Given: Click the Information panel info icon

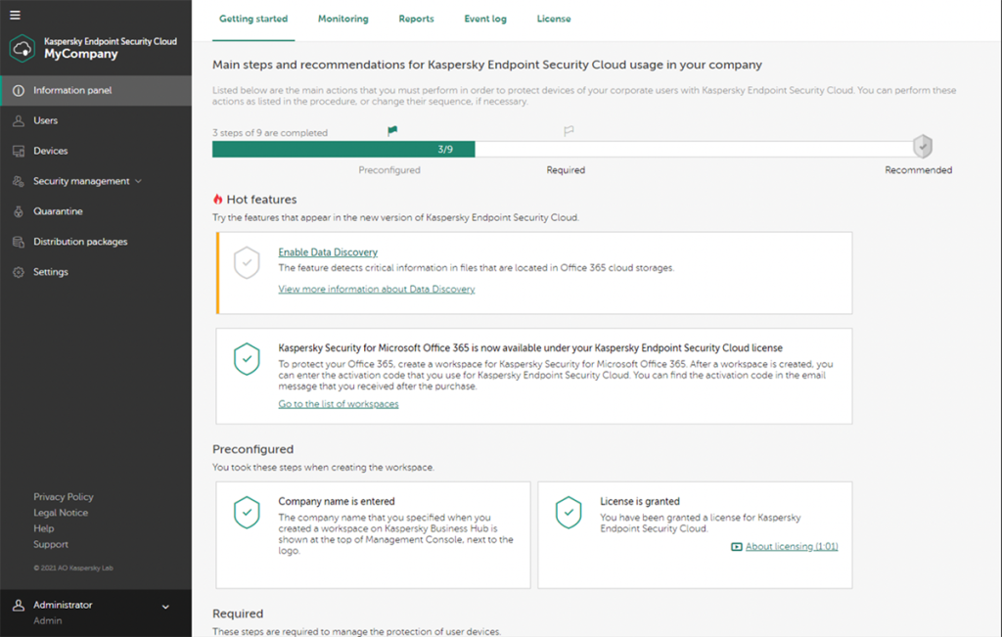Looking at the screenshot, I should [x=19, y=91].
